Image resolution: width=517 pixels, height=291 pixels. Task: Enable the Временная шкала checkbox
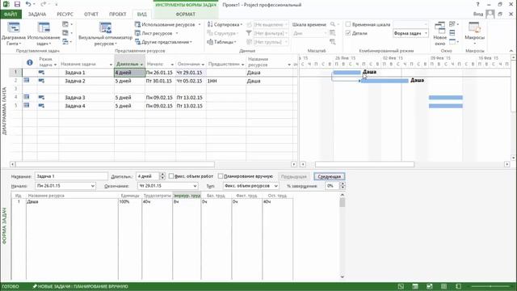[x=348, y=24]
